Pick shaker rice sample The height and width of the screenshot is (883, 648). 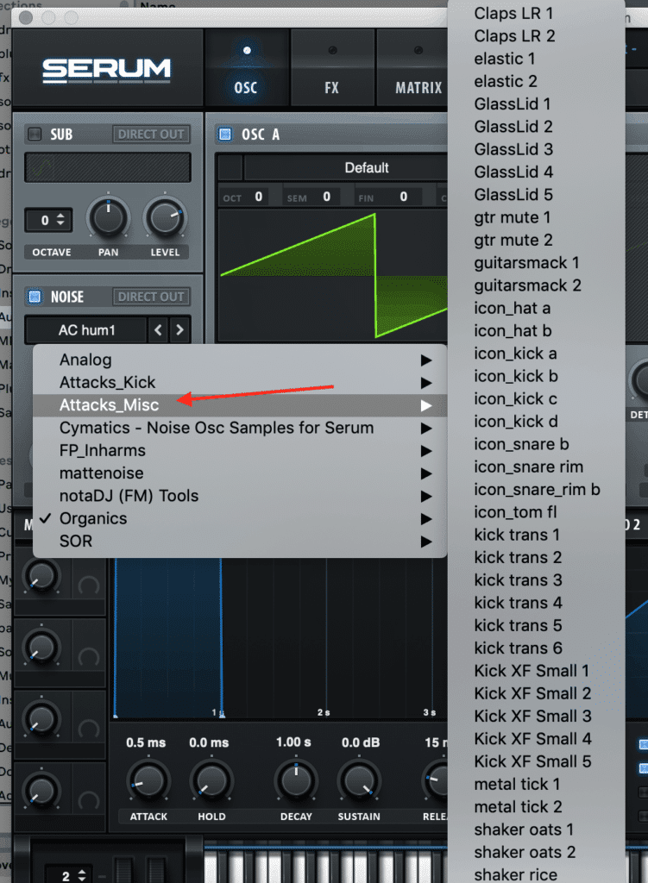pos(536,874)
